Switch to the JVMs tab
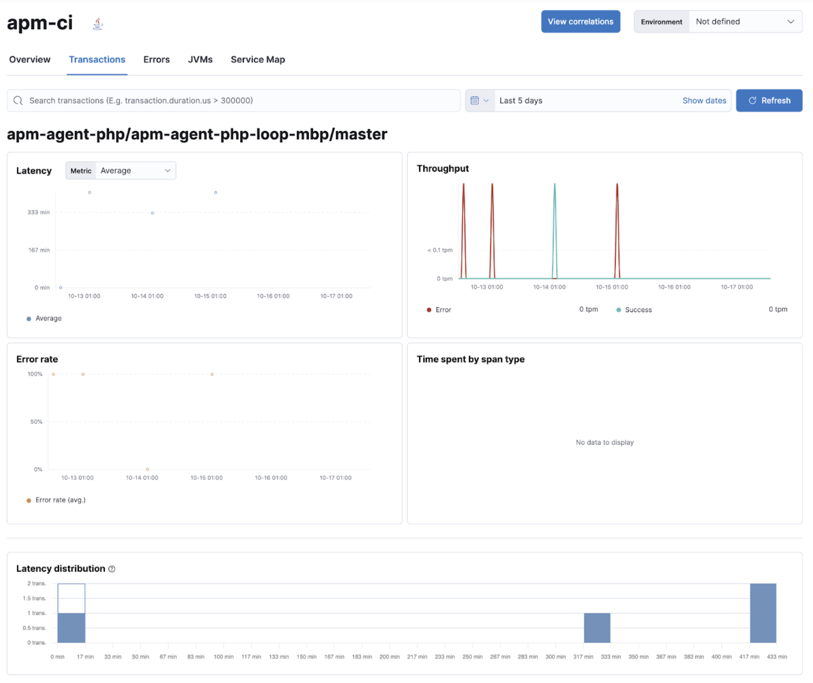Image resolution: width=813 pixels, height=683 pixels. pos(200,59)
